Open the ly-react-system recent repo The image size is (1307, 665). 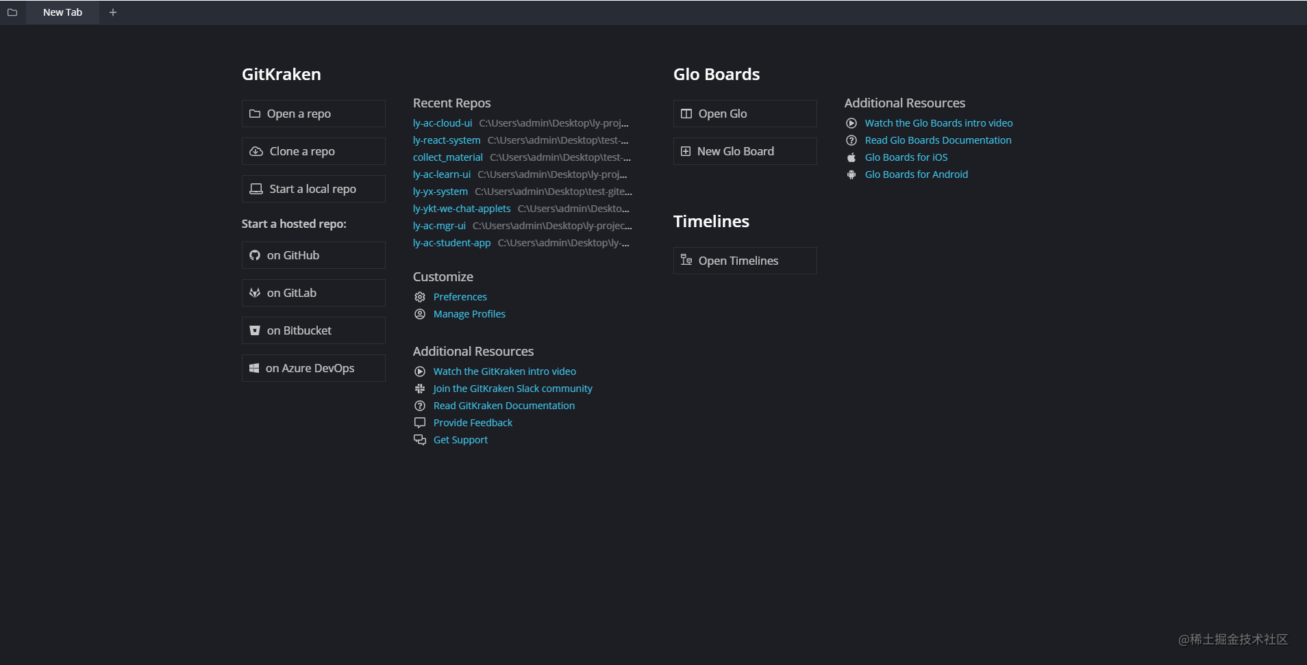pyautogui.click(x=447, y=140)
